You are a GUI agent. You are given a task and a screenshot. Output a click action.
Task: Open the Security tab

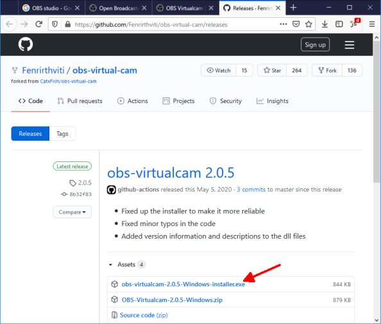226,101
